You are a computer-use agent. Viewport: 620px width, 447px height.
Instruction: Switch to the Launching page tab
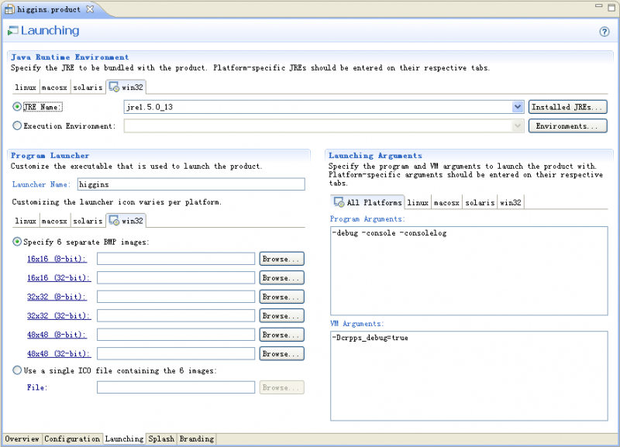[124, 438]
